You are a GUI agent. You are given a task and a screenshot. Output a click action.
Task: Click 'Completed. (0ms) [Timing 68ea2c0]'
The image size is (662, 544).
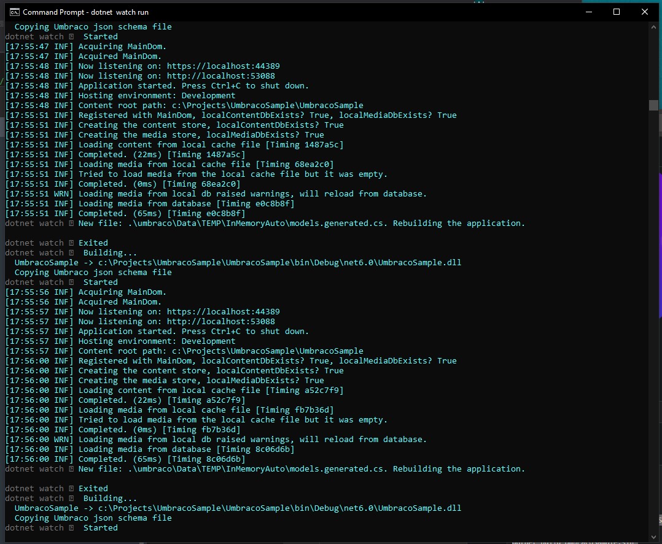pos(159,184)
